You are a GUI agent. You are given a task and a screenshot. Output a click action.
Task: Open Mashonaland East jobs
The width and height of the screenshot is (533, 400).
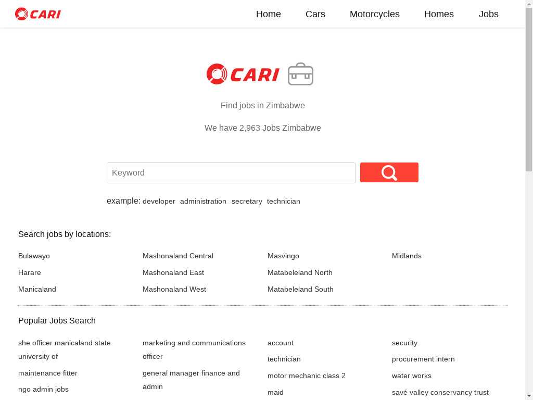point(173,272)
